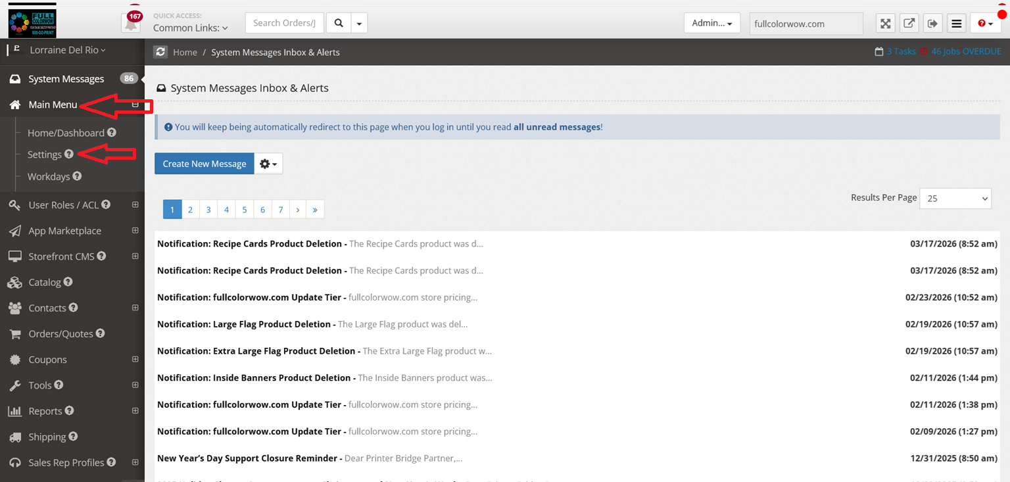Open Home/Dashboard in the sidebar
The height and width of the screenshot is (482, 1010).
click(x=66, y=133)
